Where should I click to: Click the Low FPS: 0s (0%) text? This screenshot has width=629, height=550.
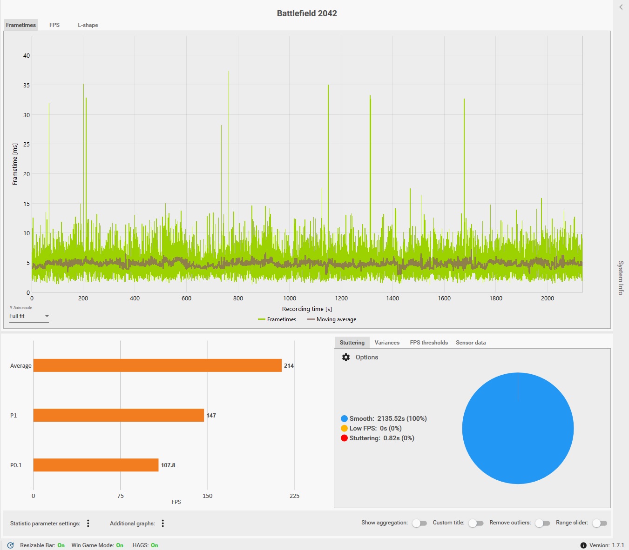coord(376,428)
